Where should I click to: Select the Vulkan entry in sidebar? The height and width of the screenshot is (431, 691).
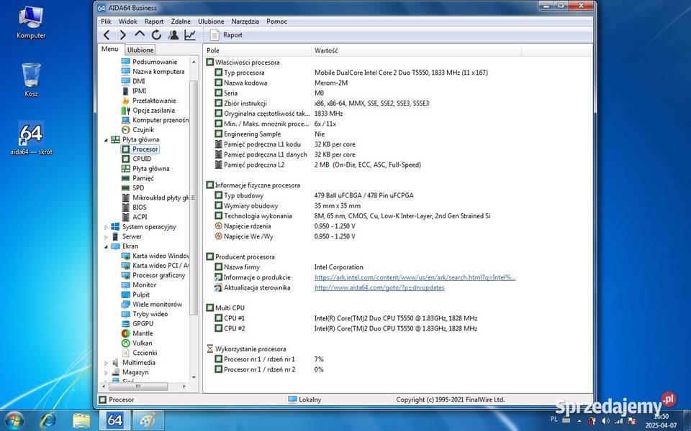click(x=142, y=343)
